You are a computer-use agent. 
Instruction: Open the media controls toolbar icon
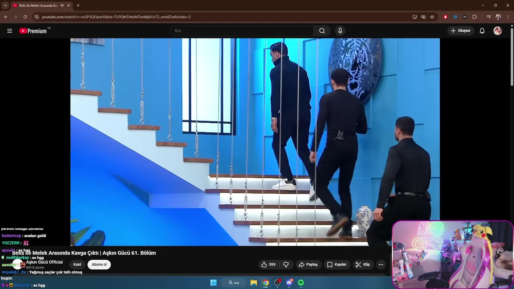489,17
